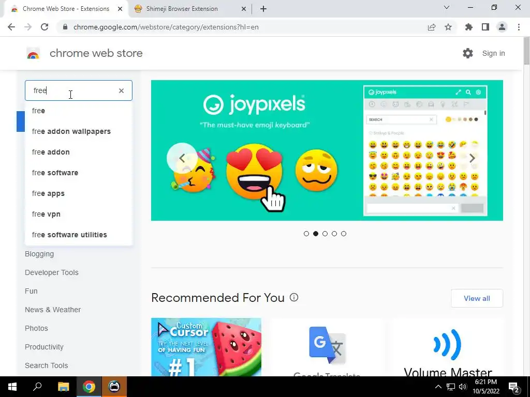Open File Explorer from taskbar
The height and width of the screenshot is (397, 530).
(x=63, y=387)
